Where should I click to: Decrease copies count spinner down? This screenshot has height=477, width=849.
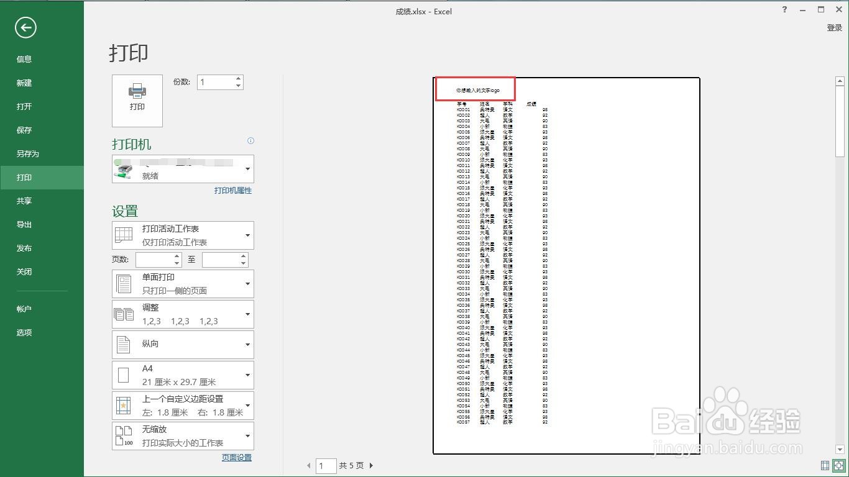239,86
